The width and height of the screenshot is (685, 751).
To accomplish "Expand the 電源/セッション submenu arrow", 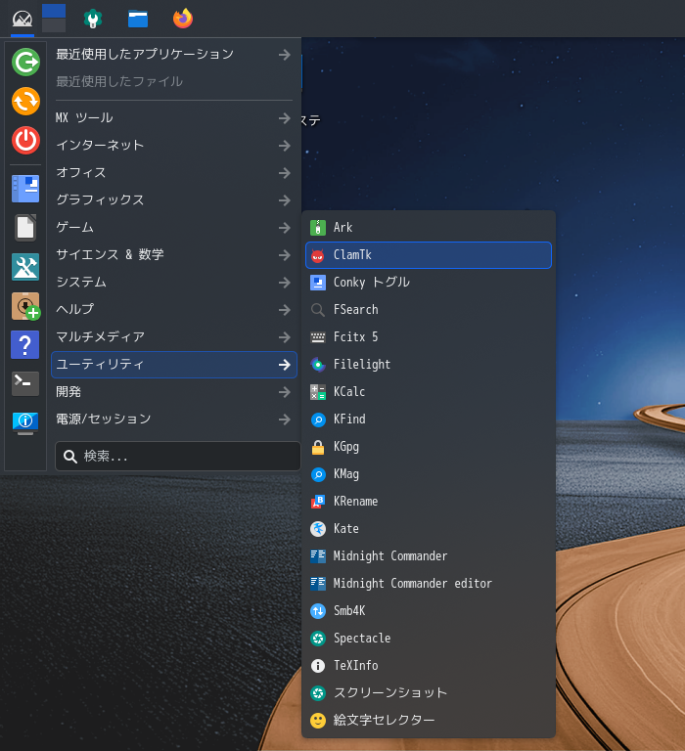I will [285, 420].
